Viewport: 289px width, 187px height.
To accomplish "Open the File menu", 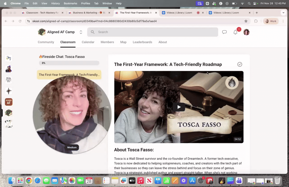I will click(x=27, y=3).
